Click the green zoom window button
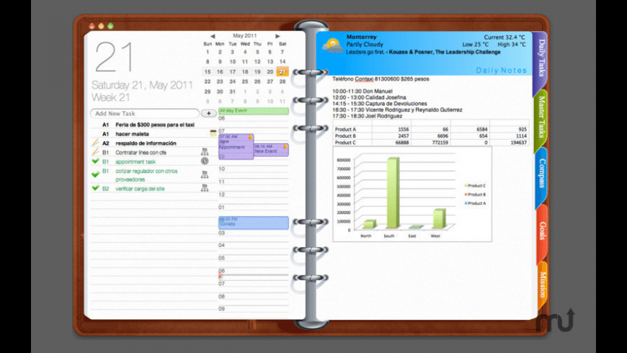 [110, 26]
